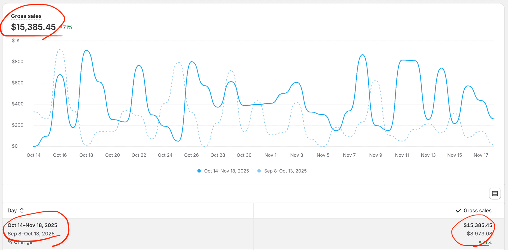Click the 71% change indicator
508x250 pixels.
coord(67,27)
